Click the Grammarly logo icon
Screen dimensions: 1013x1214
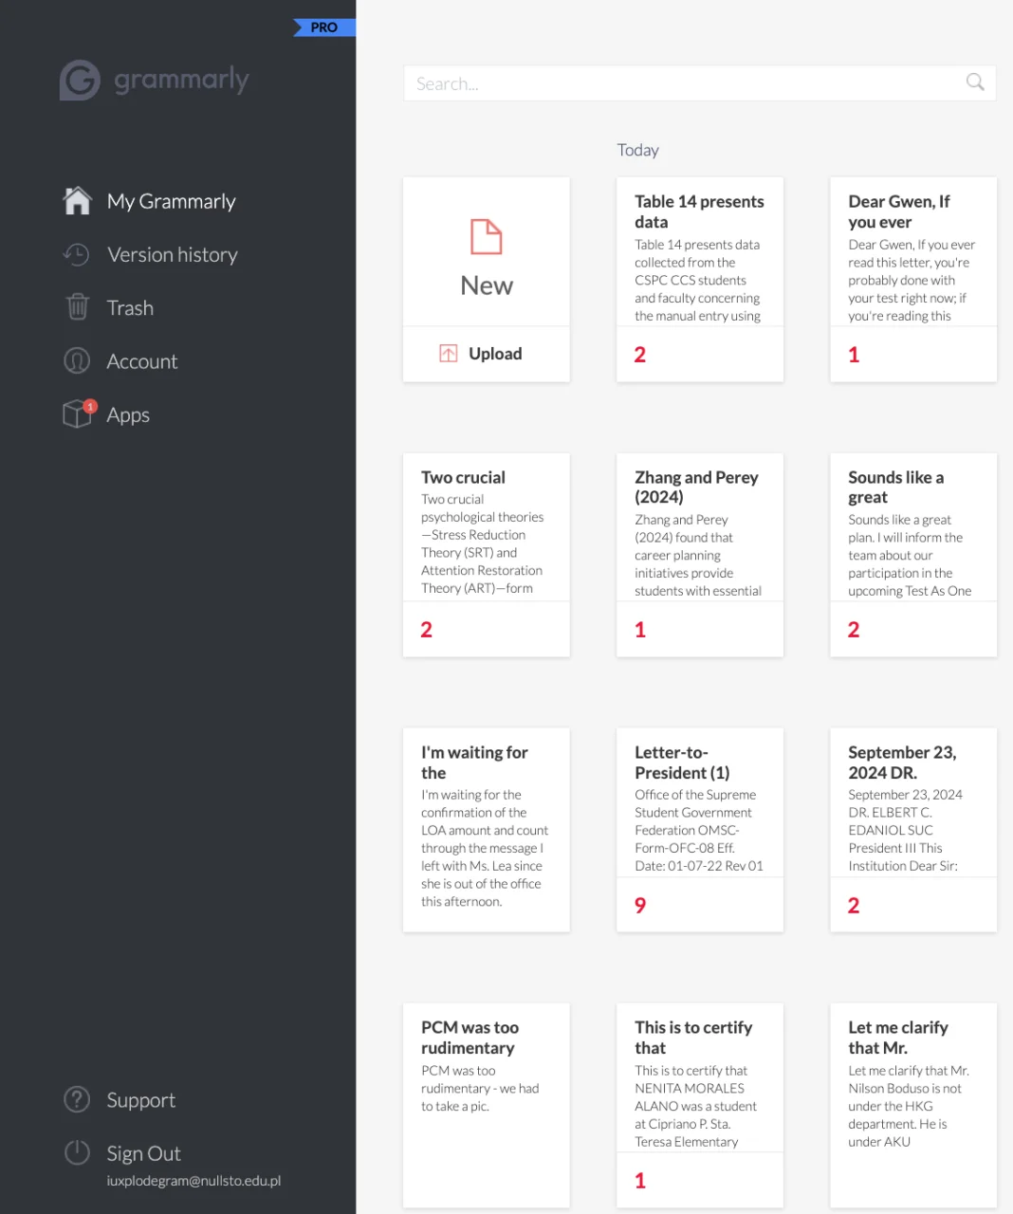click(x=80, y=81)
